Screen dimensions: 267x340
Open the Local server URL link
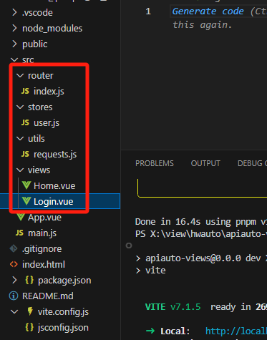(x=236, y=331)
